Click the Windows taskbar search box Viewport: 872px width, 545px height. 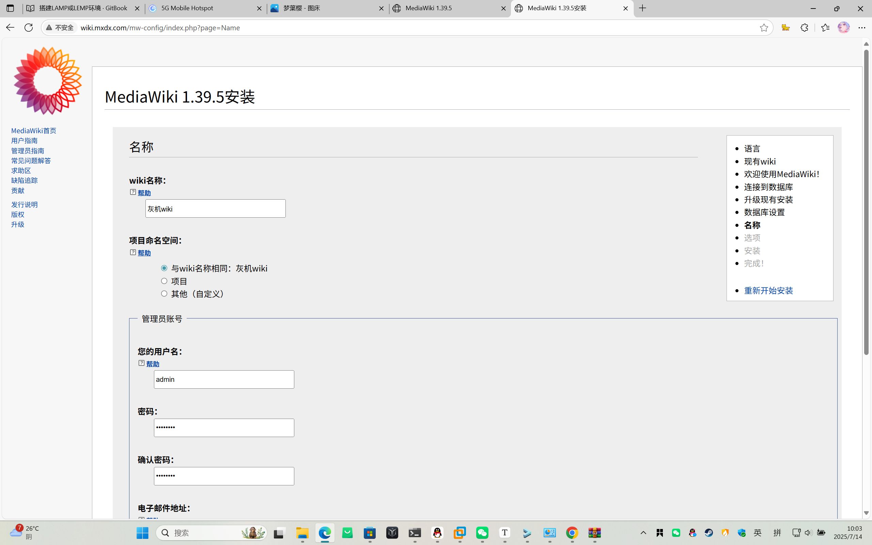point(212,533)
